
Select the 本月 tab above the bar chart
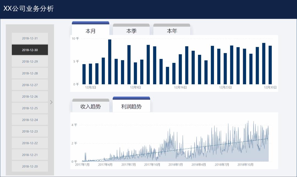(91, 31)
